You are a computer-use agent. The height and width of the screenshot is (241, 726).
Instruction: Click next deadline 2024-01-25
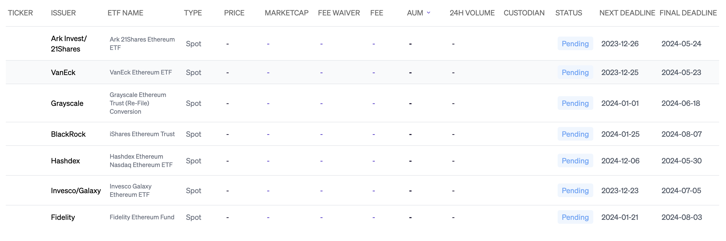(x=620, y=134)
